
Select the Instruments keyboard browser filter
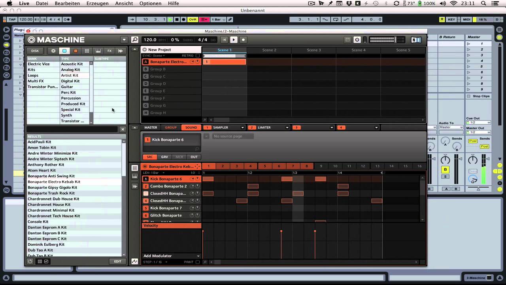98,51
